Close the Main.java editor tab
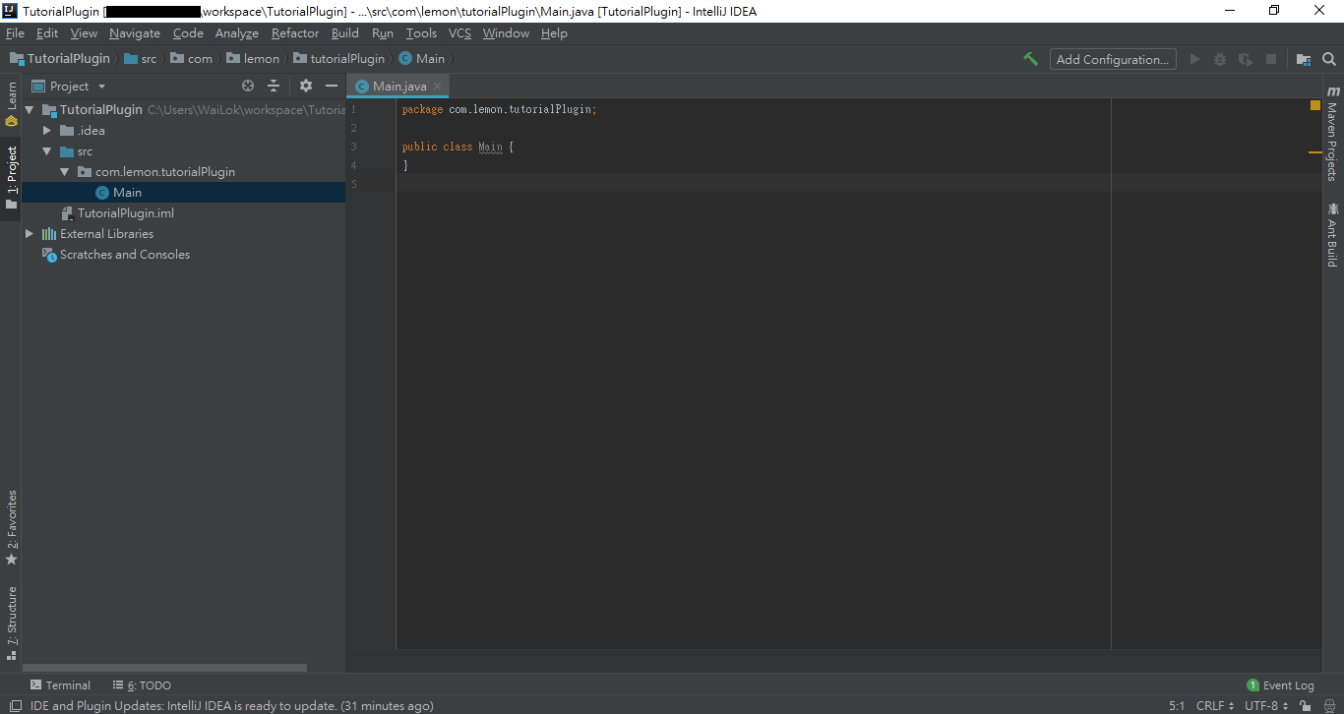Image resolution: width=1344 pixels, height=714 pixels. [438, 87]
